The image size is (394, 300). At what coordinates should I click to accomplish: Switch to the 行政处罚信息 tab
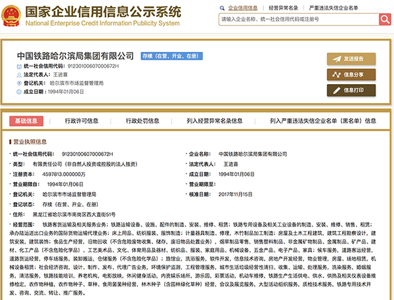point(142,121)
